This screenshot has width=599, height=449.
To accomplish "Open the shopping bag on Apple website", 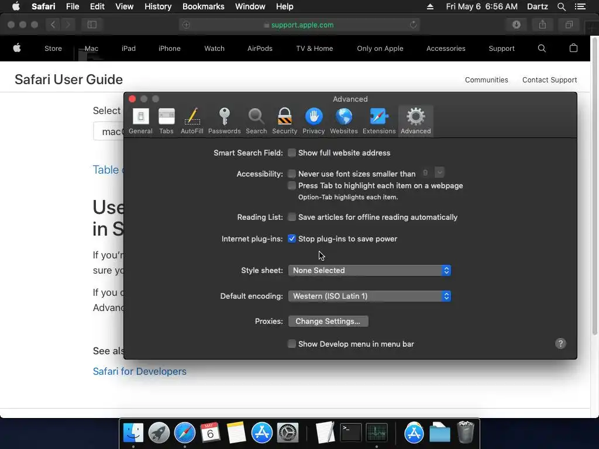I will (x=573, y=48).
